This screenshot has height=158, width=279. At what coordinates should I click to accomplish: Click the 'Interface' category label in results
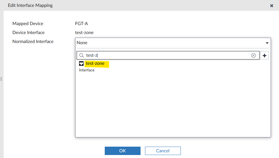[x=87, y=70]
